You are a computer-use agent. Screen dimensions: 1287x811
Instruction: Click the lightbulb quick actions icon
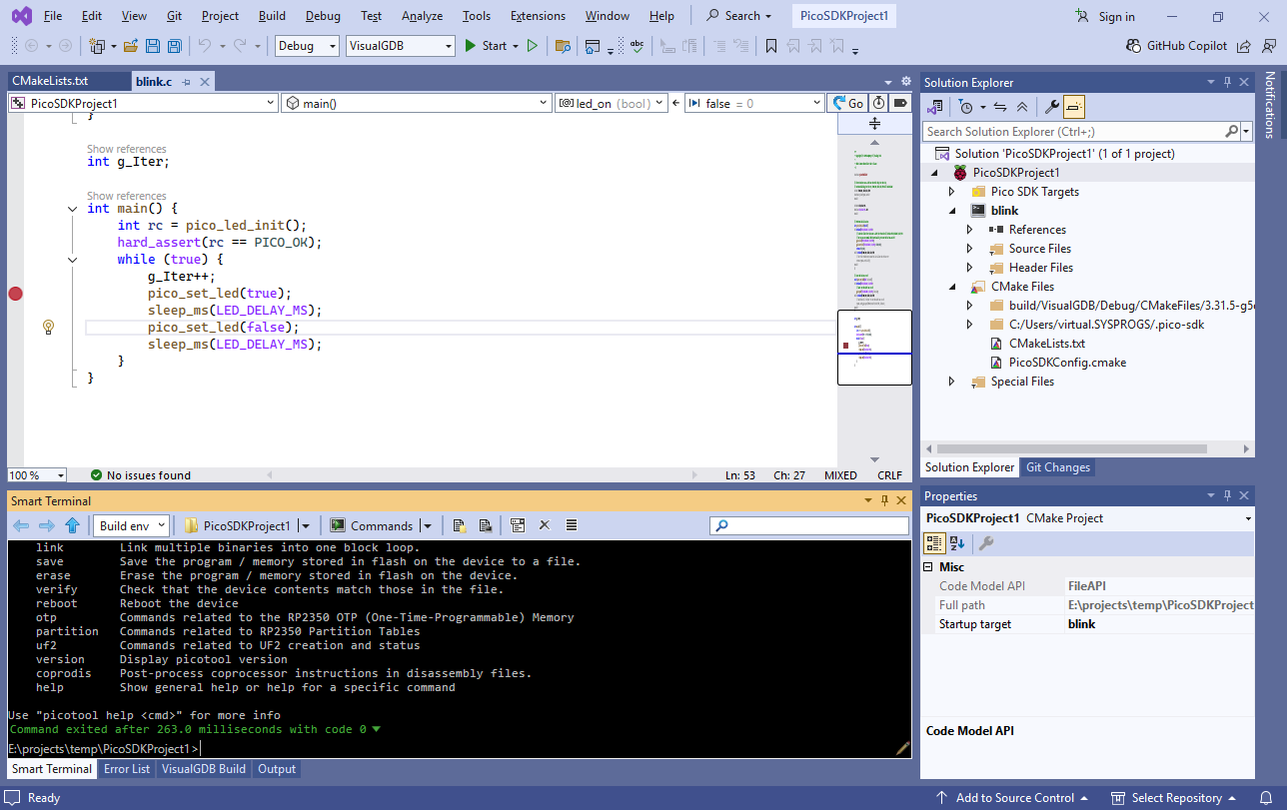pyautogui.click(x=48, y=327)
